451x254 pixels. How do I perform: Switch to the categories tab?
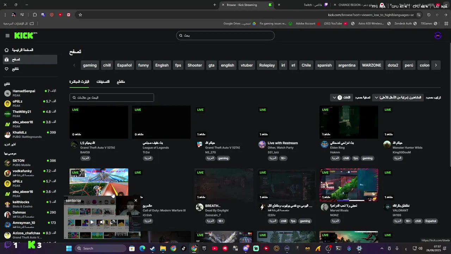coord(103,82)
